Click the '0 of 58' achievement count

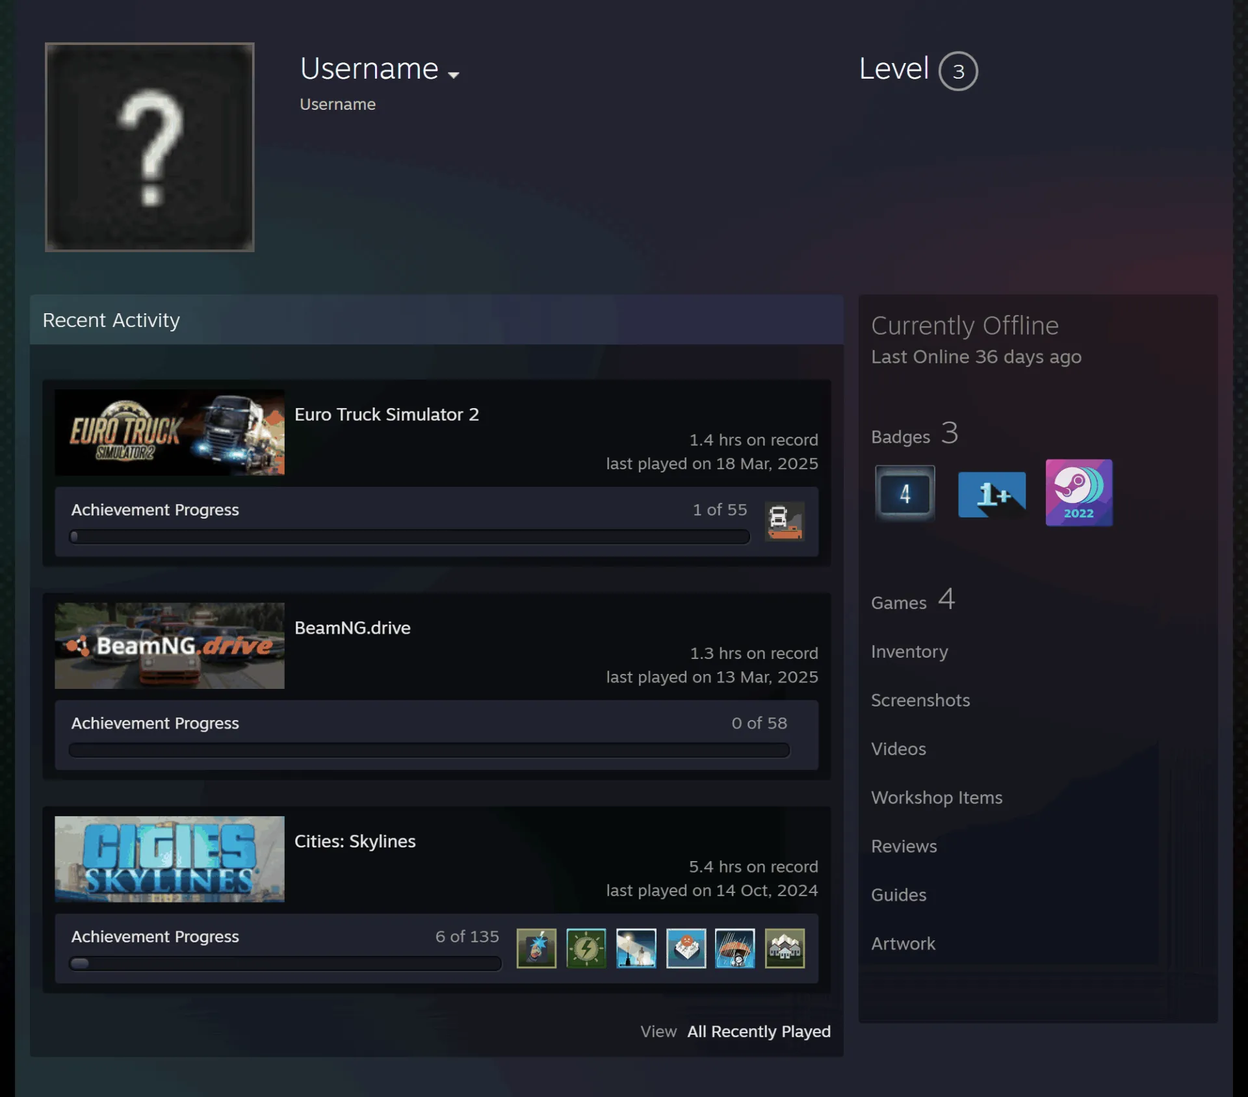(x=759, y=723)
